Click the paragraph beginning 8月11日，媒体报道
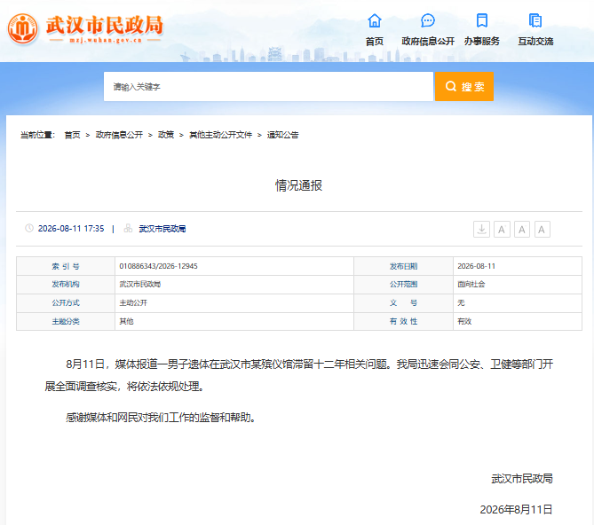Screen dimensions: 594x525 (299, 375)
